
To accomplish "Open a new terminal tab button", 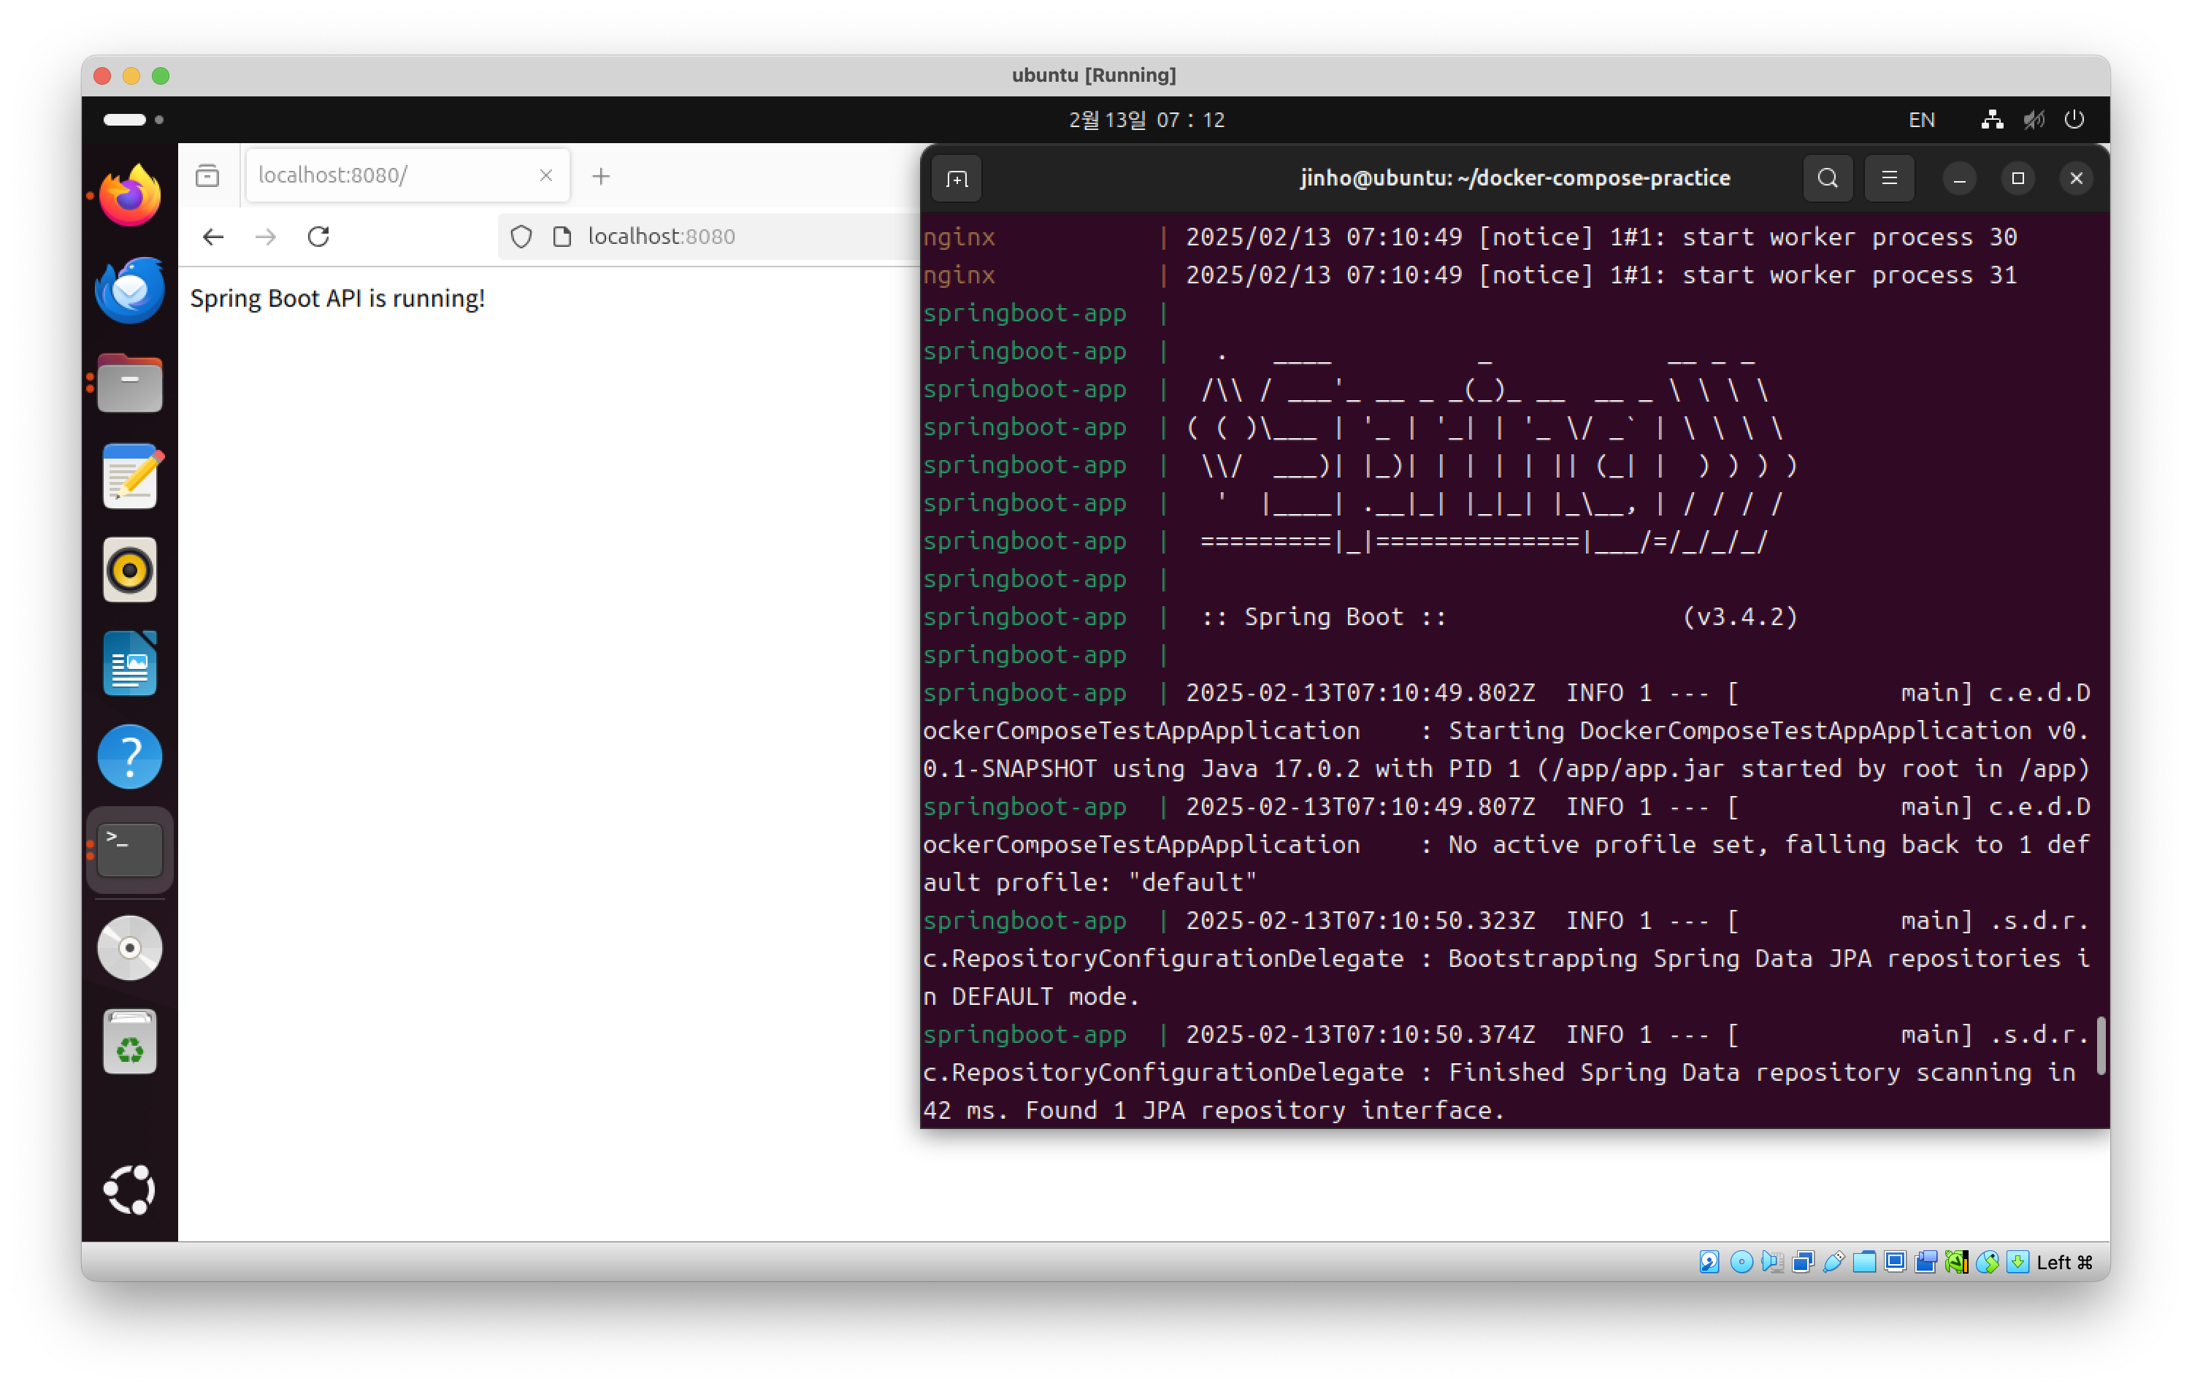I will [x=957, y=178].
